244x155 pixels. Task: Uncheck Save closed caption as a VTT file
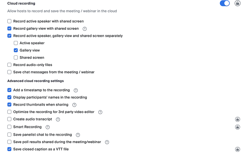point(10,149)
